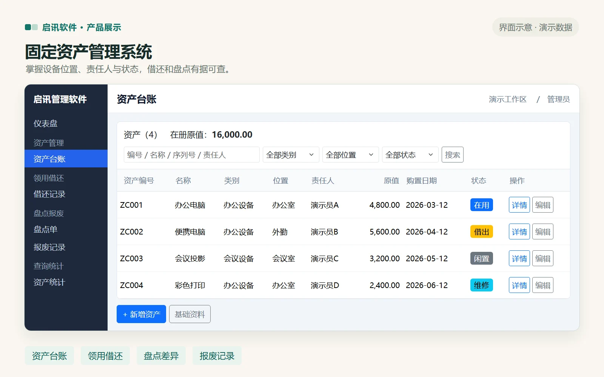Screen dimensions: 604x377
Task: Edit asset ZC001 via 编辑
Action: pos(543,205)
